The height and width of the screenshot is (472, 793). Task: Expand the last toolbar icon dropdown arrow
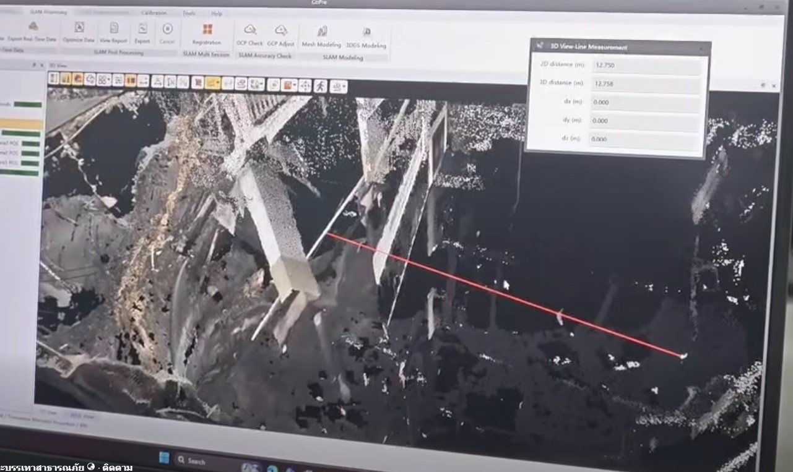[x=344, y=87]
